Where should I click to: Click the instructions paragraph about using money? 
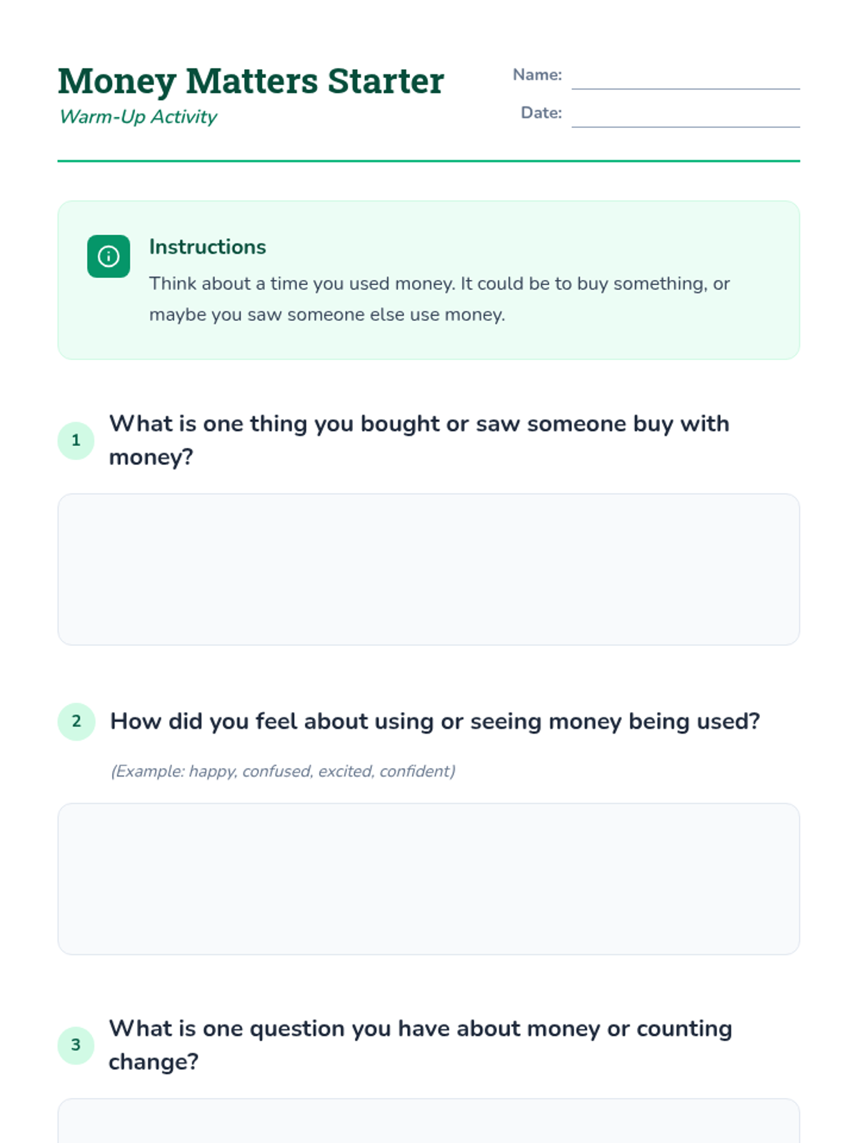(438, 299)
